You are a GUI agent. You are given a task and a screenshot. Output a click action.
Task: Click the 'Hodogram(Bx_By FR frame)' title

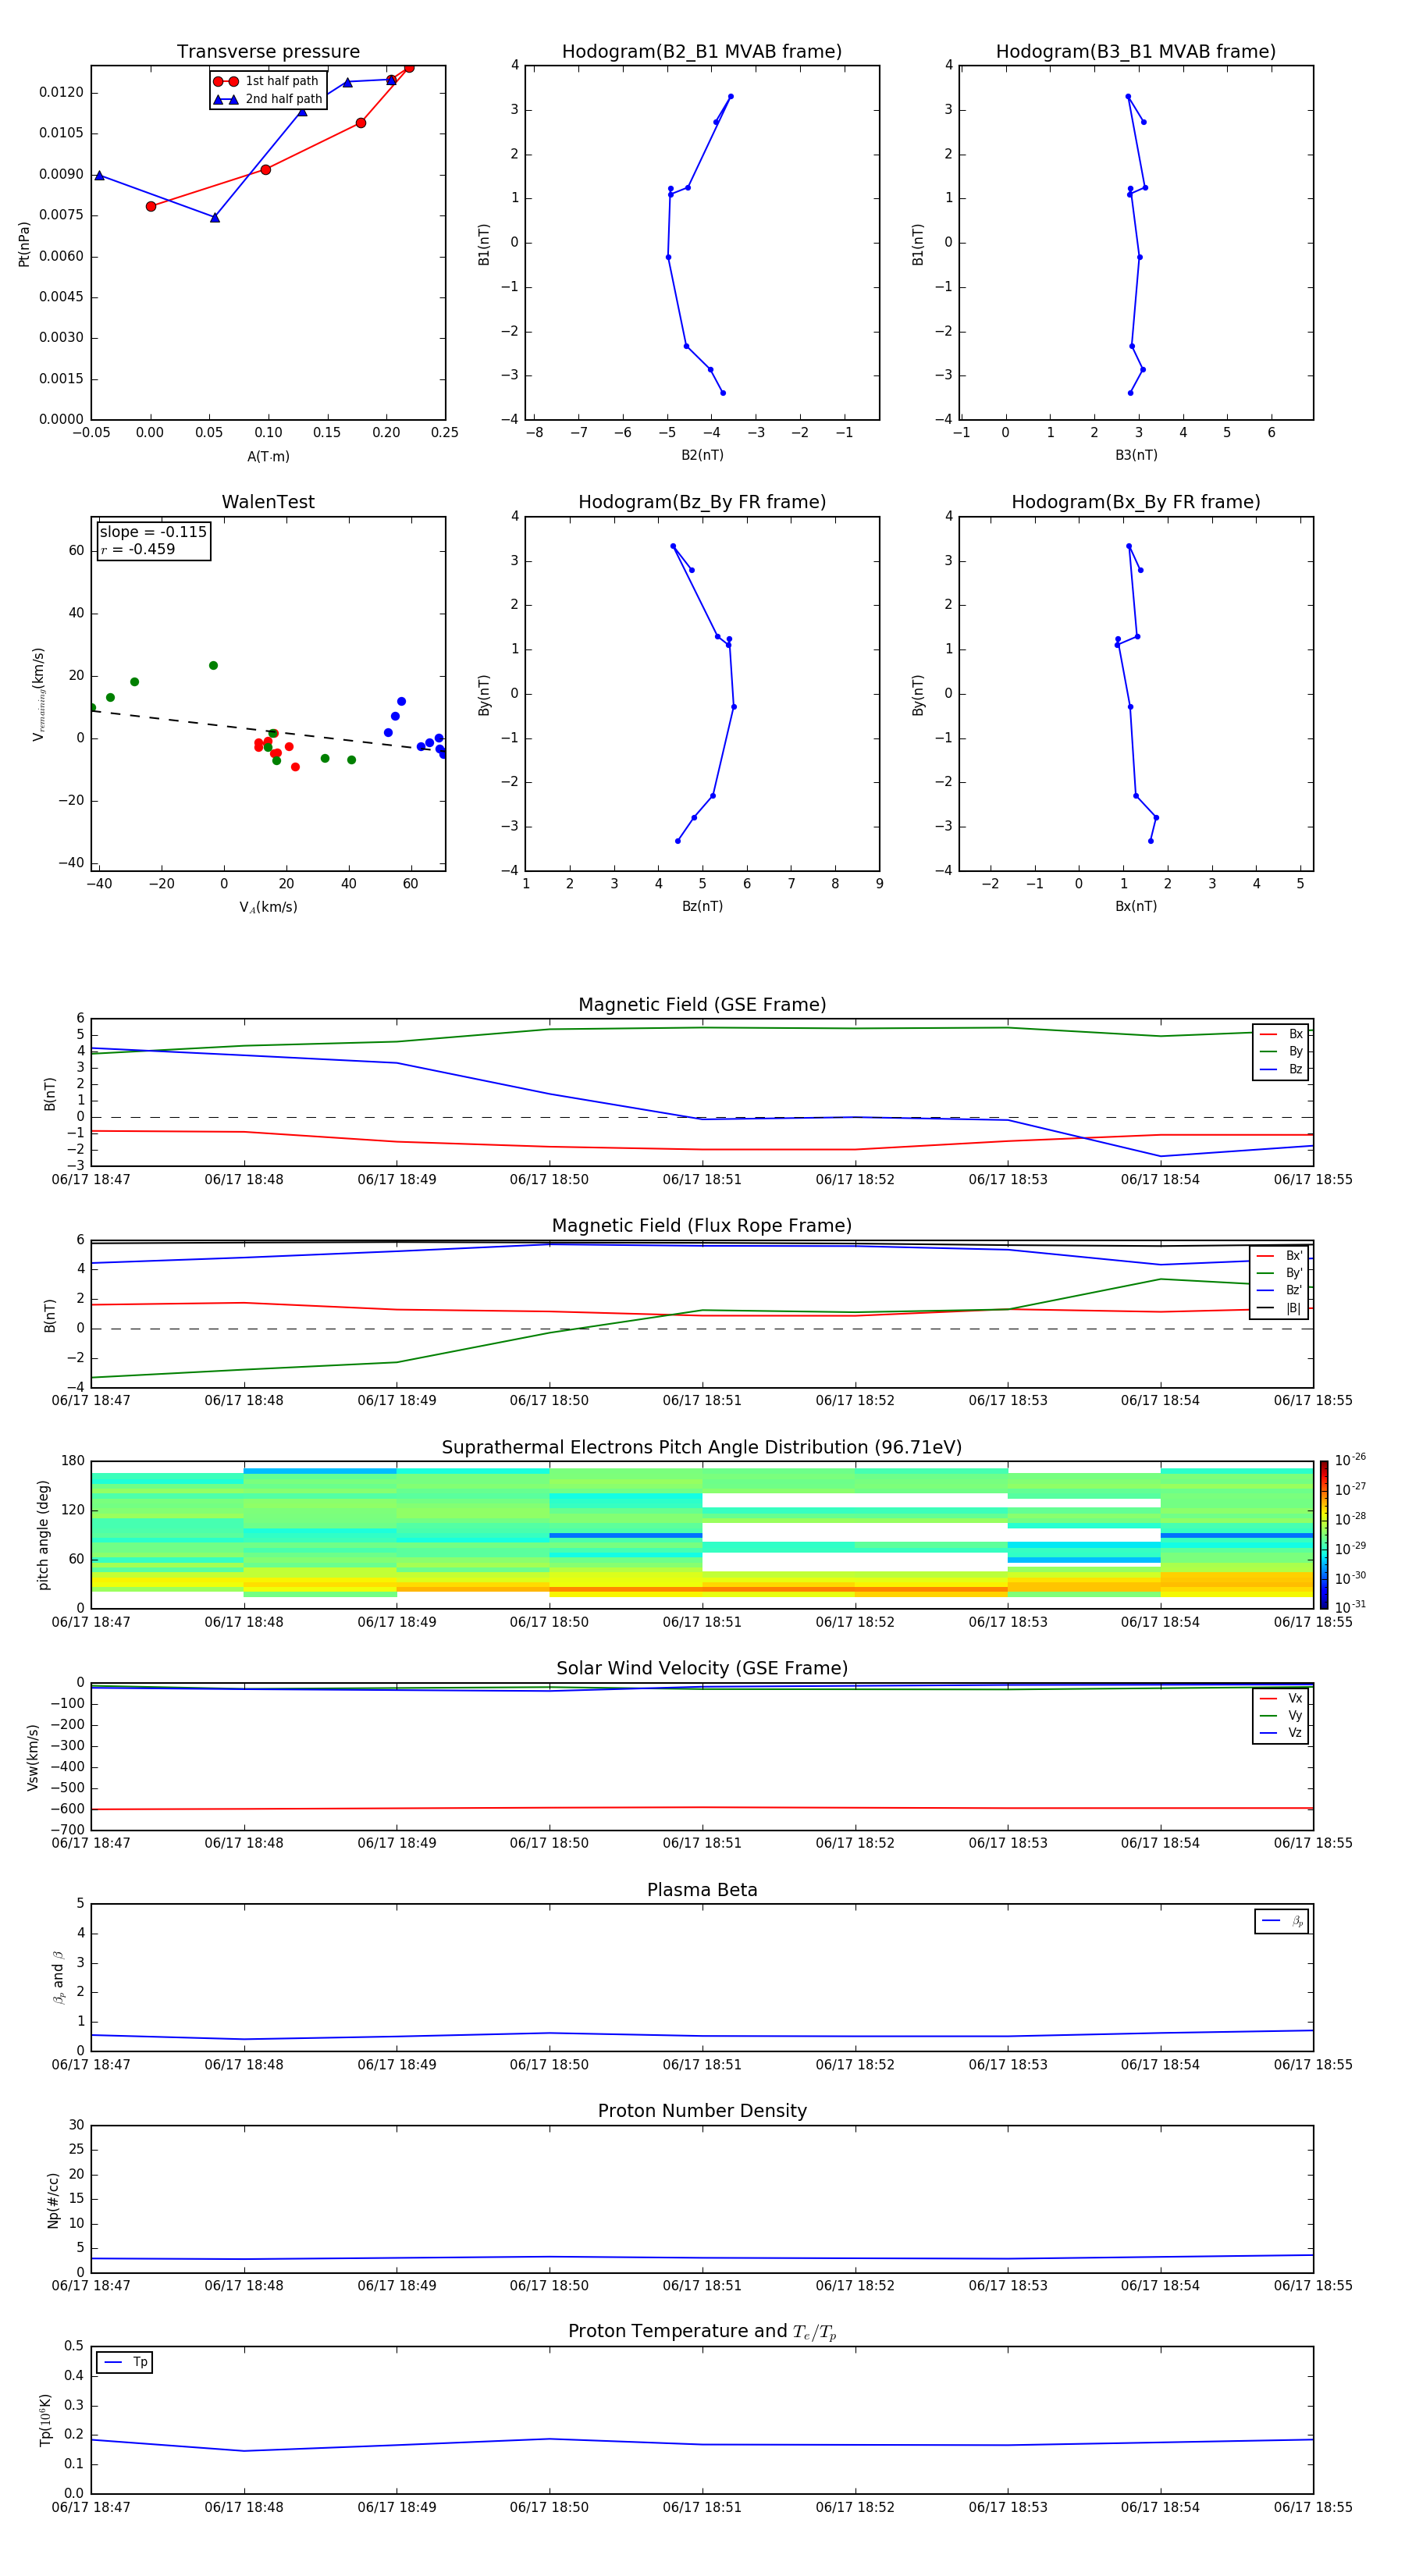tap(1135, 502)
